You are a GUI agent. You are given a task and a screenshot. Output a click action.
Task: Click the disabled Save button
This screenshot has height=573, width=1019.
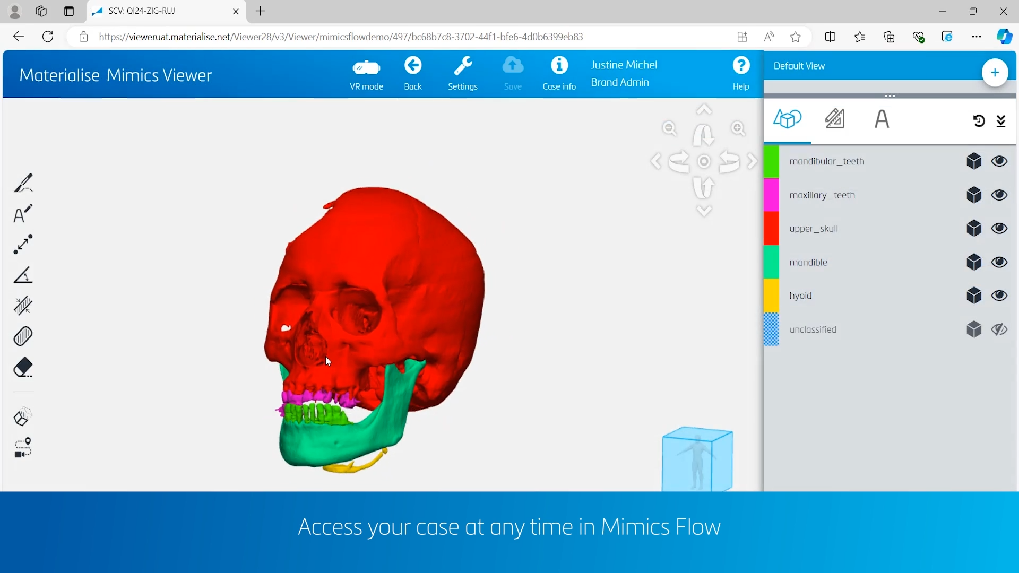tap(513, 74)
